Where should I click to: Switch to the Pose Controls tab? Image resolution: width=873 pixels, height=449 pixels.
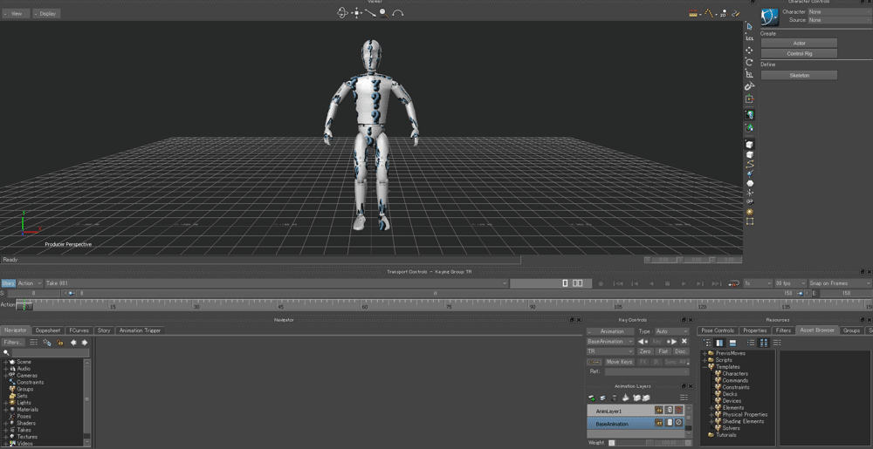pyautogui.click(x=718, y=330)
